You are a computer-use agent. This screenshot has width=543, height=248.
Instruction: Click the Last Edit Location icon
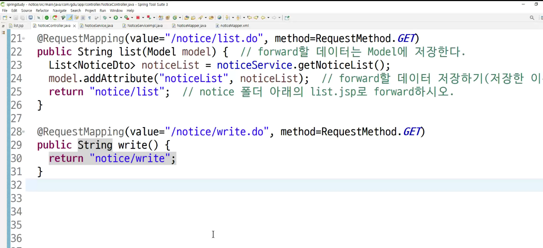(x=249, y=17)
